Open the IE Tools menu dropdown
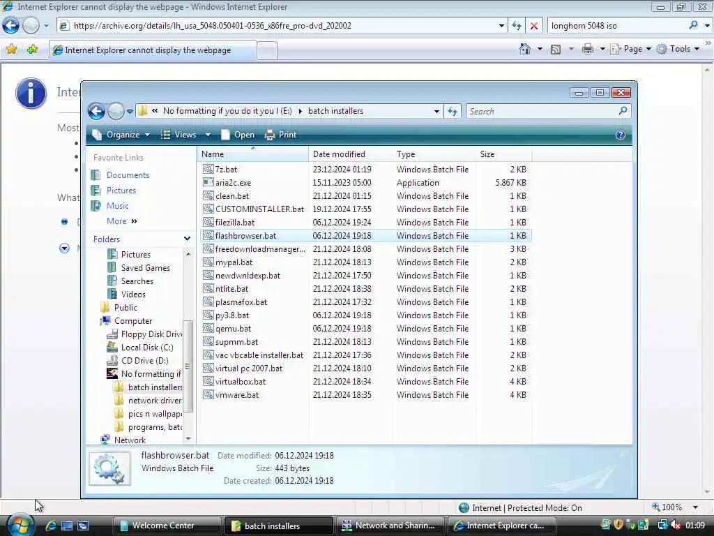The height and width of the screenshot is (536, 714). pos(678,49)
